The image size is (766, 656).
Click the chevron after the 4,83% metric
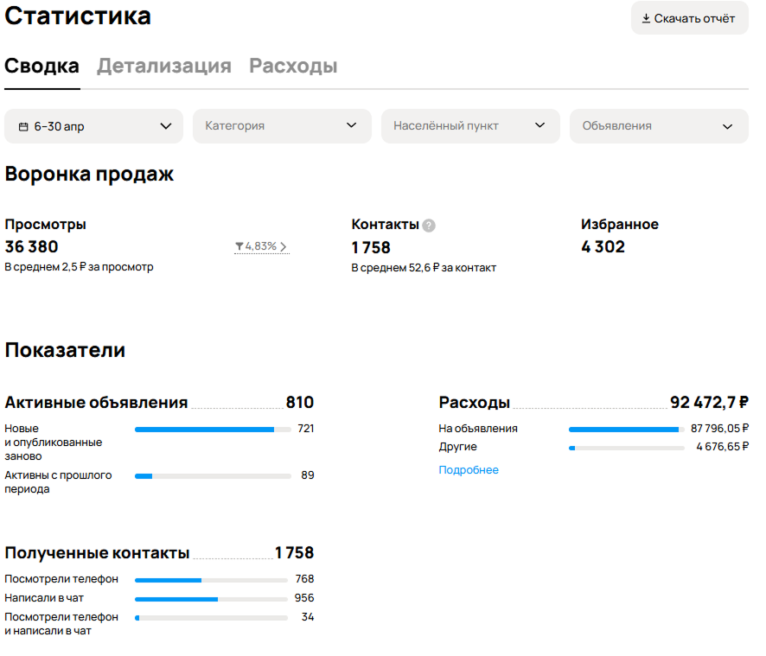tap(283, 246)
